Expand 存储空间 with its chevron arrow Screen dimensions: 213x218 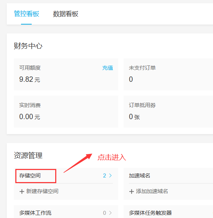[110, 176]
